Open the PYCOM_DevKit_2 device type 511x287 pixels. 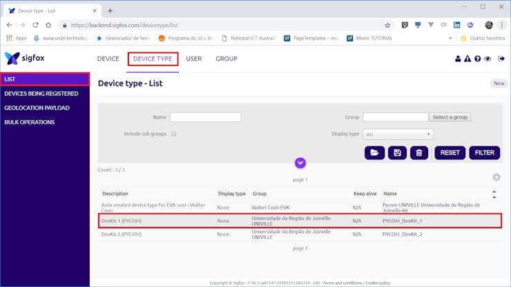(402, 235)
